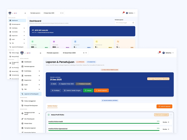Image resolution: width=187 pixels, height=140 pixels.
Task: Open the notification bell in the front window
Action: 159,53
